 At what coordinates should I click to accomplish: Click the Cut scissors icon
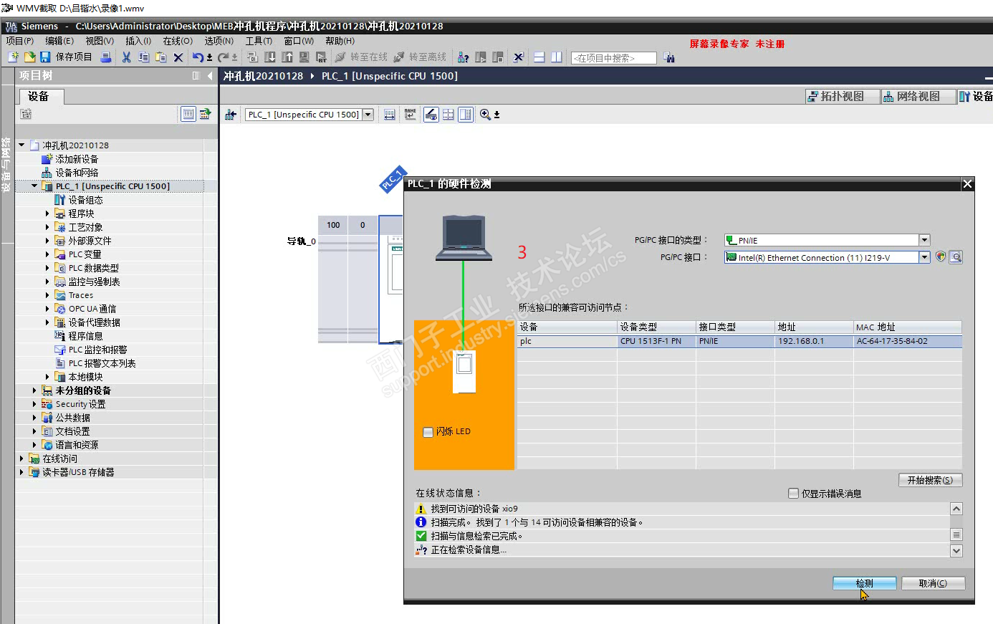[126, 57]
